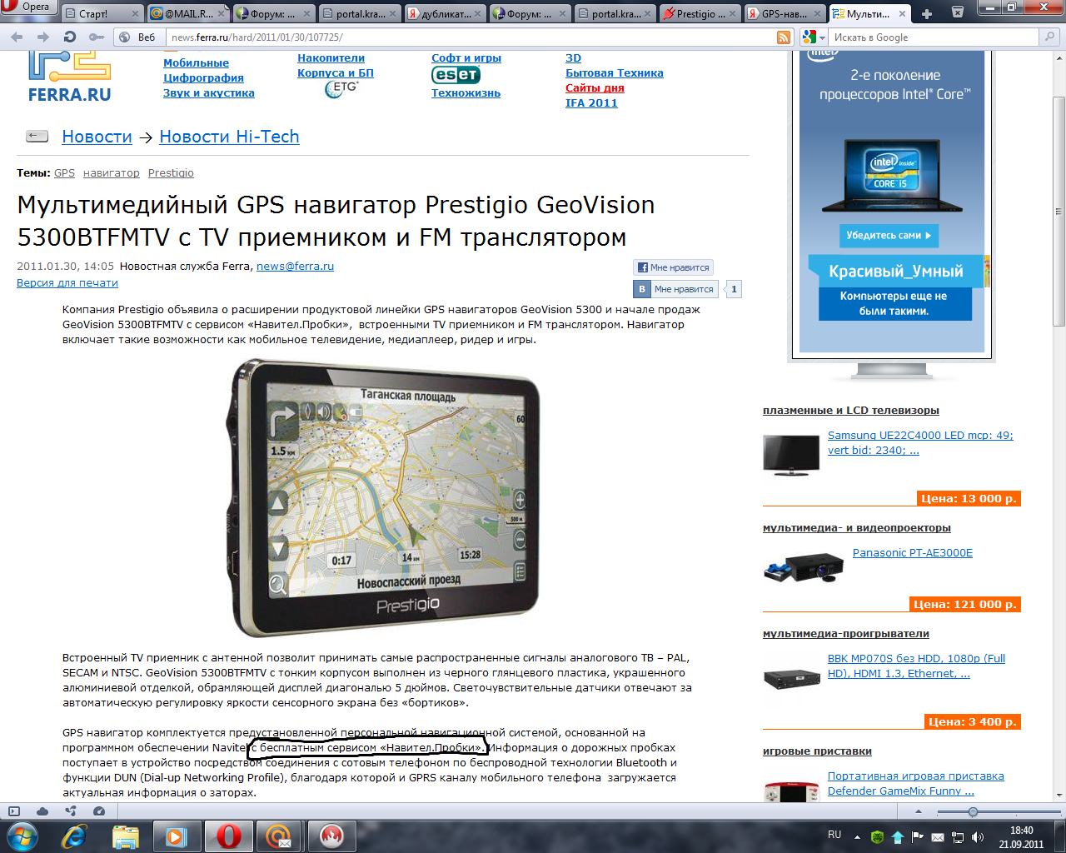Open the Mail.Ru Agent taskbar icon

point(280,836)
